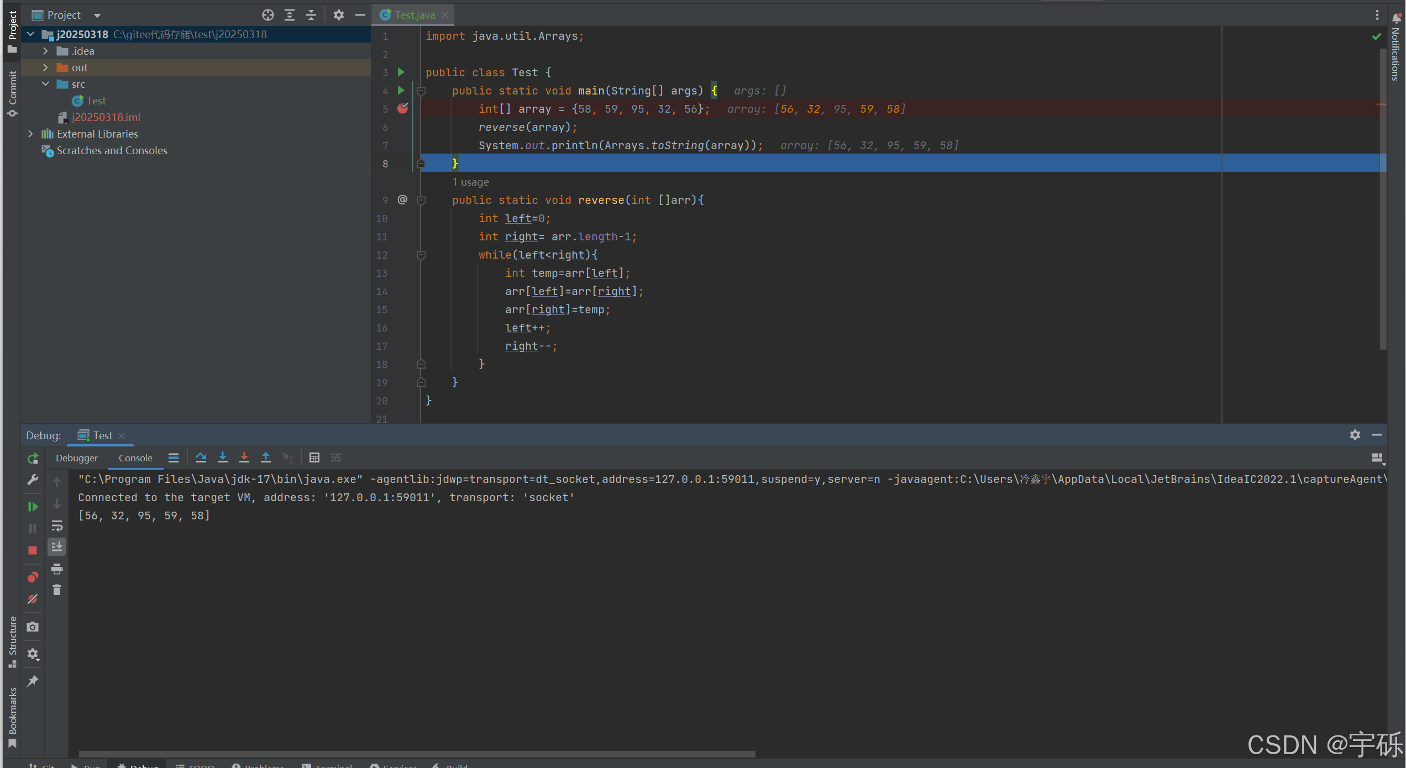Open the Project view dropdown arrow
Viewport: 1406px width, 768px height.
97,15
